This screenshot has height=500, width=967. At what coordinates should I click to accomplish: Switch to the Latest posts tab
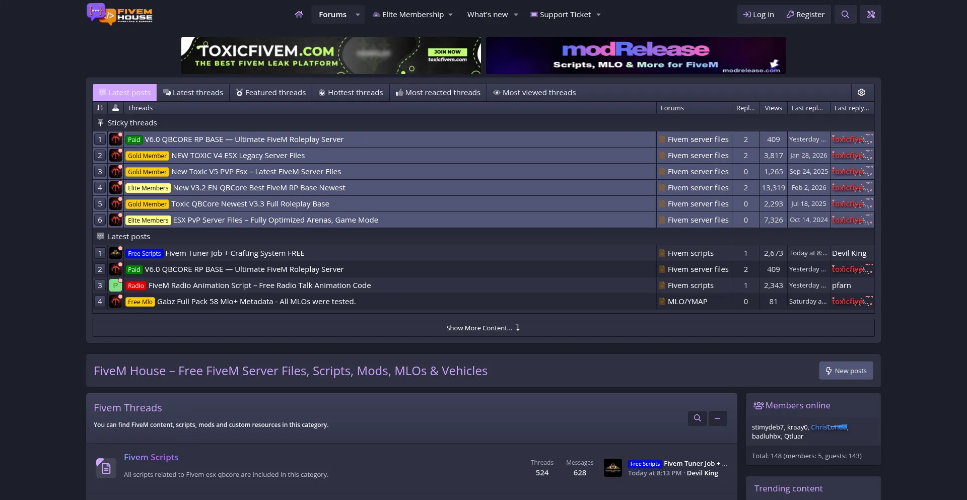click(x=125, y=93)
